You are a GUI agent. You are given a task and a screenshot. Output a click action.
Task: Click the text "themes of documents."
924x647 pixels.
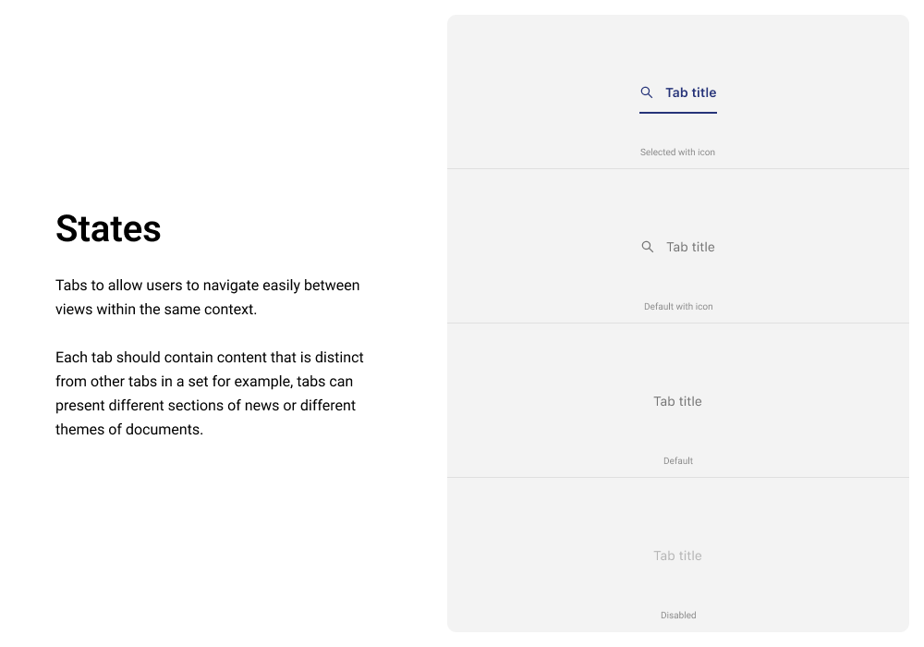click(x=128, y=430)
